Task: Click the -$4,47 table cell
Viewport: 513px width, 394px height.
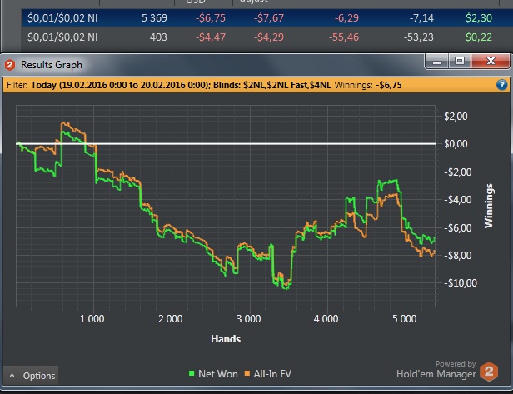Action: pos(211,37)
